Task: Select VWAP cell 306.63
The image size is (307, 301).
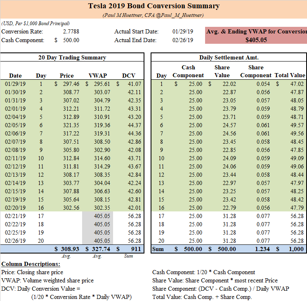Action: tap(102, 191)
